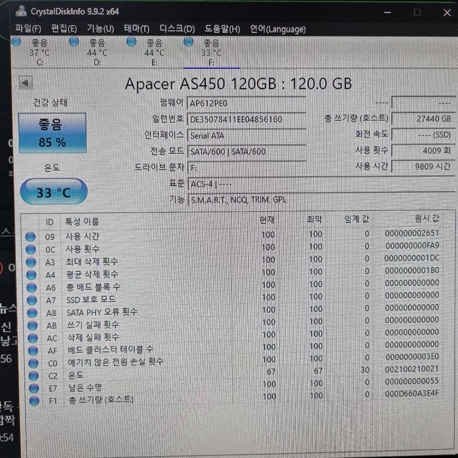Click the 임계 값 column header
This screenshot has height=458, width=458.
point(357,219)
